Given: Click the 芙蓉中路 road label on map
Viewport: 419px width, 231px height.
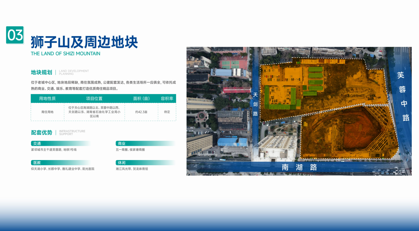Looking at the screenshot, I should 403,96.
